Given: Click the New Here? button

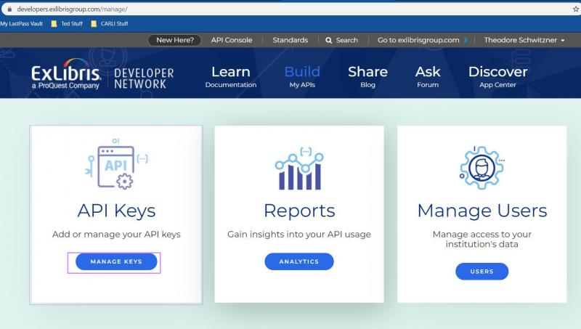Looking at the screenshot, I should pyautogui.click(x=174, y=40).
